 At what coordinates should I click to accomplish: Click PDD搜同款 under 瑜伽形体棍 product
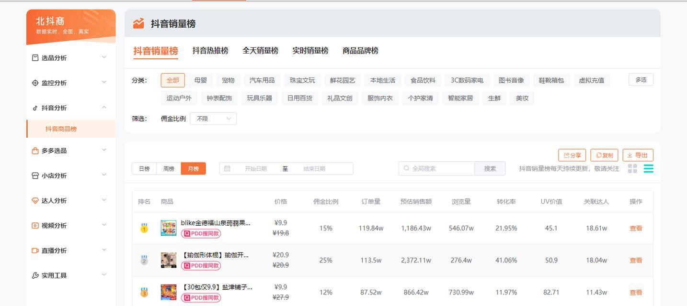[201, 266]
